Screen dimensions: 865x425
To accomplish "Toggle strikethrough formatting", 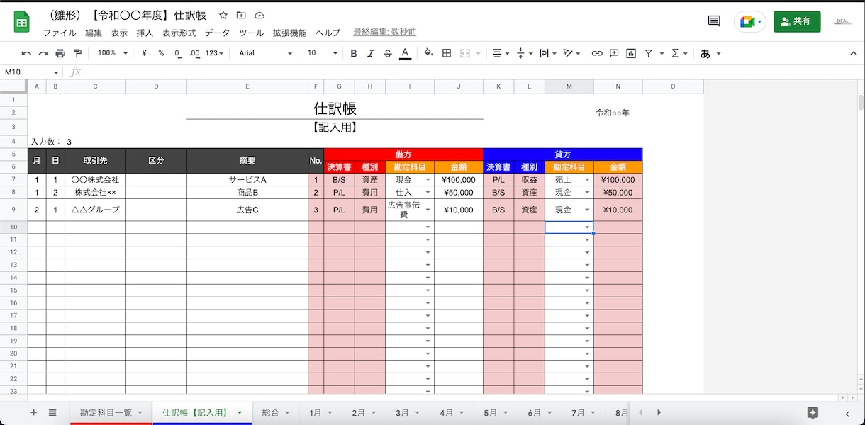I will pyautogui.click(x=388, y=53).
